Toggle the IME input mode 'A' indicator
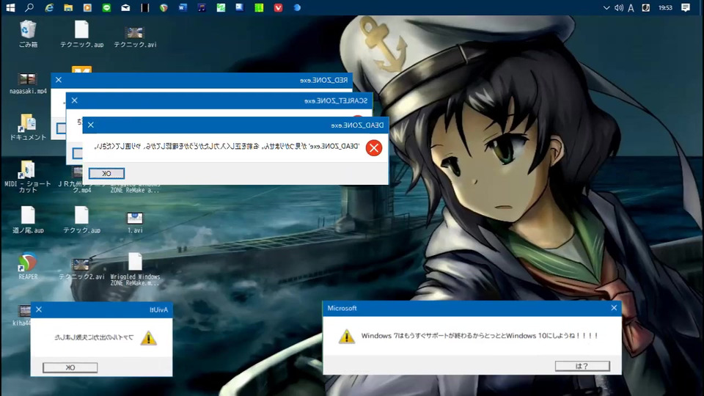Viewport: 704px width, 396px height. tap(631, 7)
